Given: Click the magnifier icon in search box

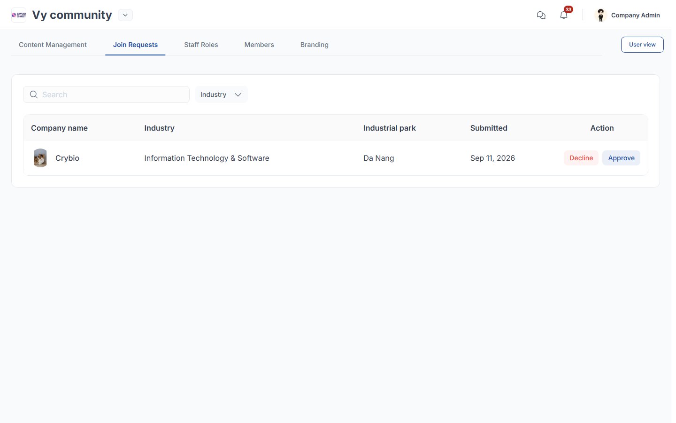Looking at the screenshot, I should (34, 94).
